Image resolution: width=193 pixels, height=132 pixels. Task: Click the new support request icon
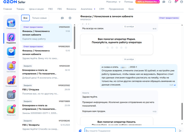[62, 18]
